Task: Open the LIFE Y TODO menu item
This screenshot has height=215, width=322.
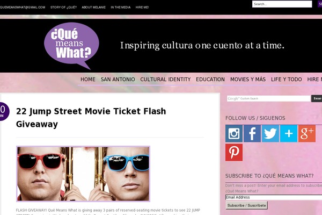Action: (287, 80)
